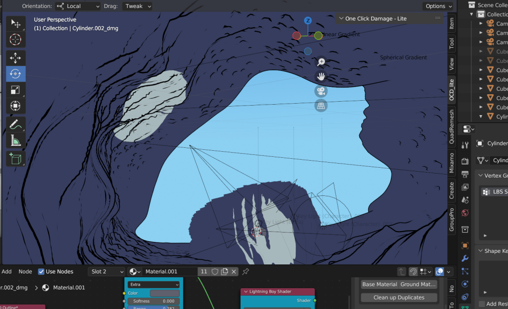The image size is (508, 309).
Task: Toggle fake user shield for Material.001
Action: pos(215,271)
